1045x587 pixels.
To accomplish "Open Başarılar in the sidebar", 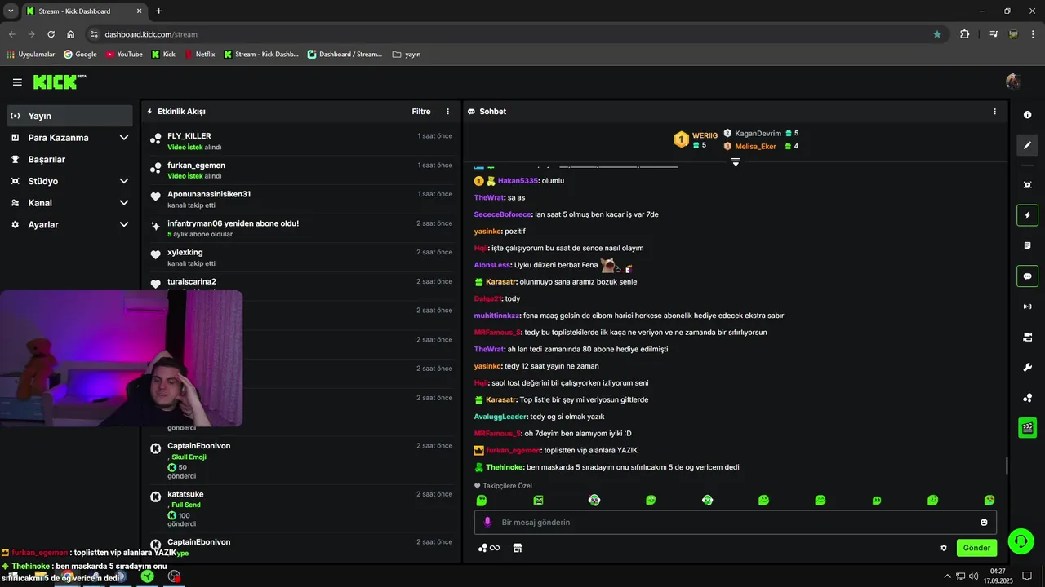I will coord(70,160).
